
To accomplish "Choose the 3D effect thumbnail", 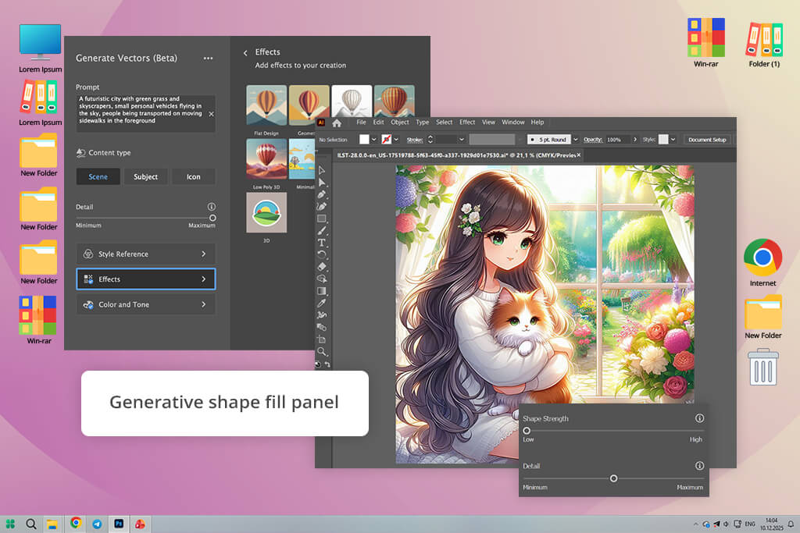I will pyautogui.click(x=266, y=212).
